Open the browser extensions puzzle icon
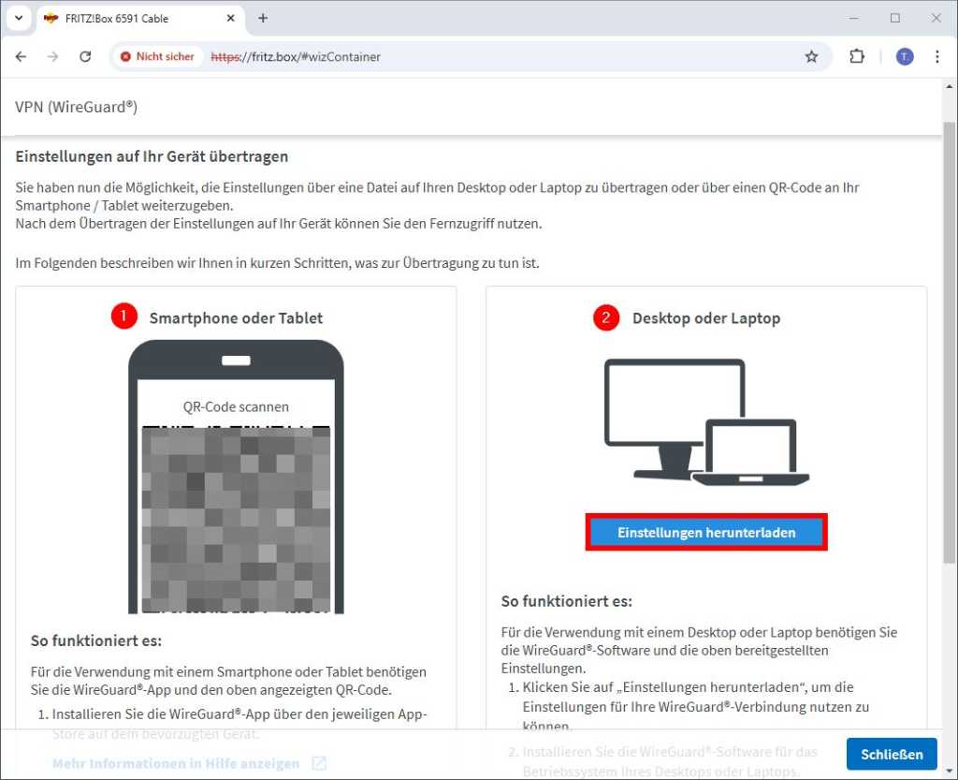958x780 pixels. click(x=856, y=57)
